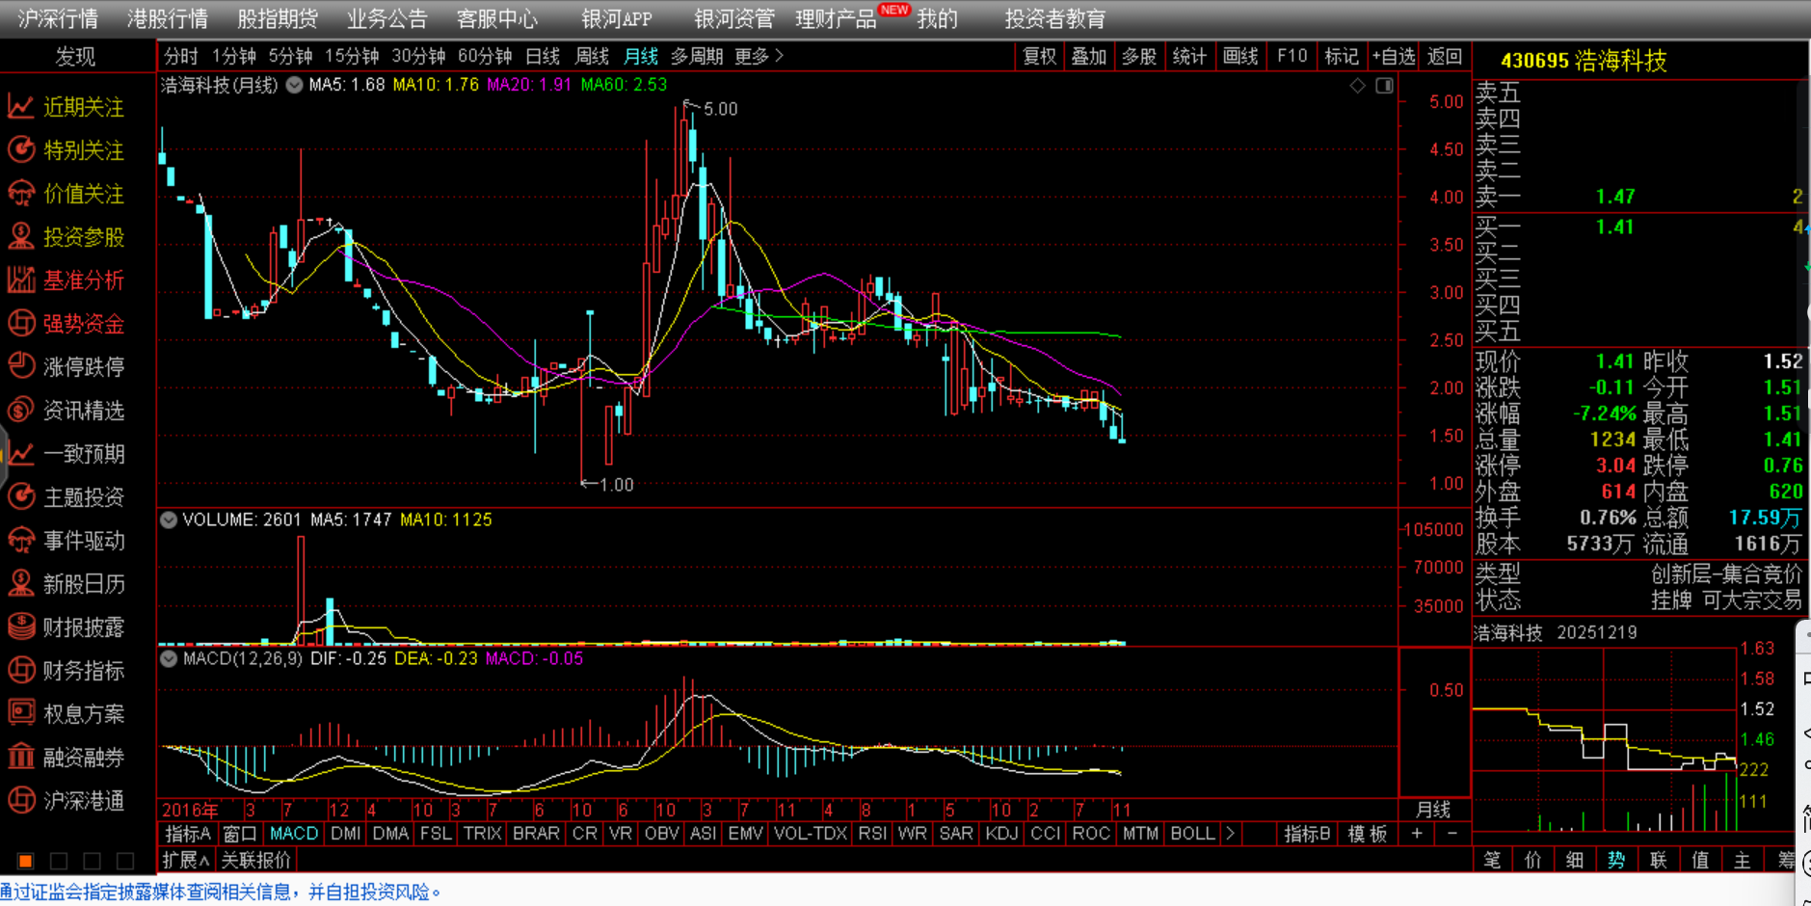Zoom out chart with minus button
This screenshot has width=1811, height=906.
(x=1451, y=834)
